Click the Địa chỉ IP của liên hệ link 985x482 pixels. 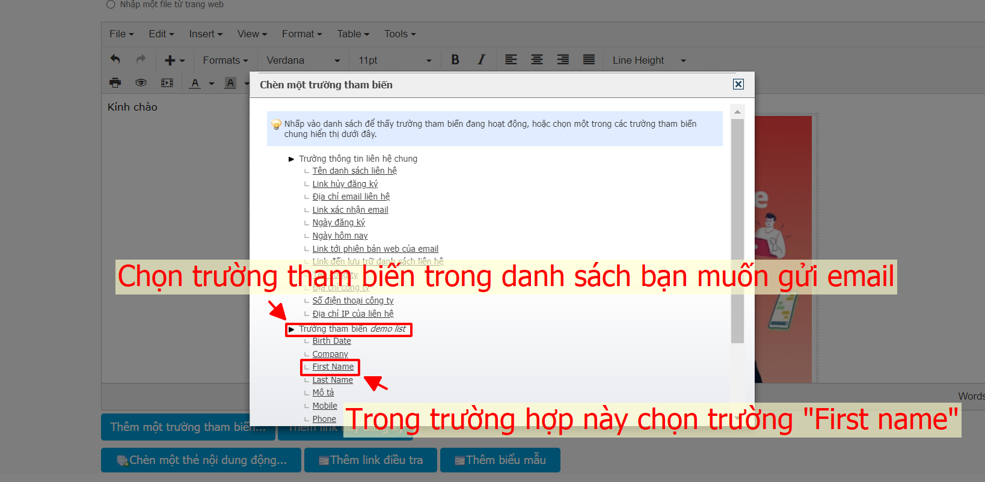tap(353, 314)
